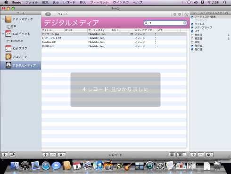
Task: Open the 表示 menu
Action: [56, 2]
